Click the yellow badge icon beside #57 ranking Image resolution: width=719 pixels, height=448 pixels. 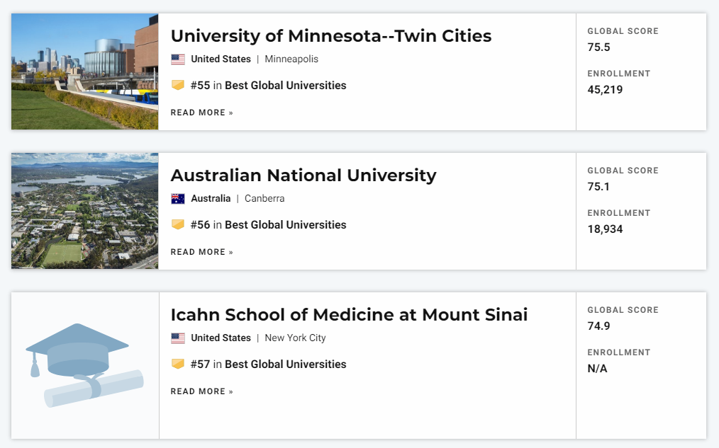pyautogui.click(x=178, y=364)
